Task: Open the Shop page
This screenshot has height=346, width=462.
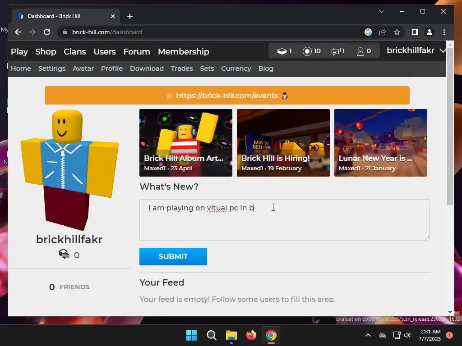Action: click(46, 51)
